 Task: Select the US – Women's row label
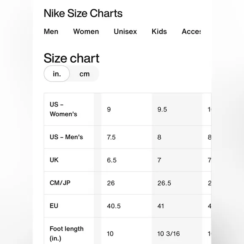point(69,109)
